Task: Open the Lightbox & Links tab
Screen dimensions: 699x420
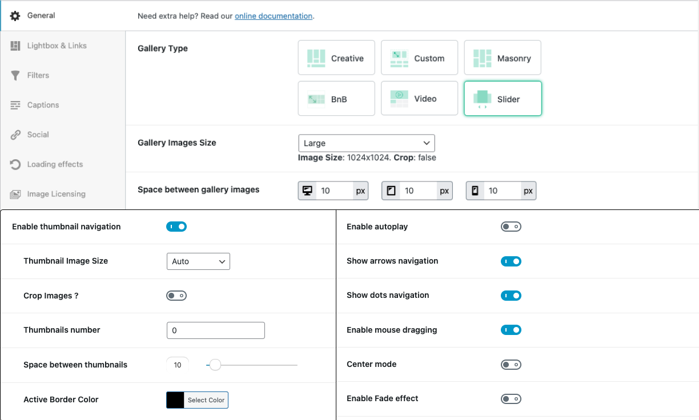Action: 57,46
